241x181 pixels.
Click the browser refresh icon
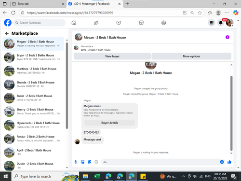tap(13, 13)
